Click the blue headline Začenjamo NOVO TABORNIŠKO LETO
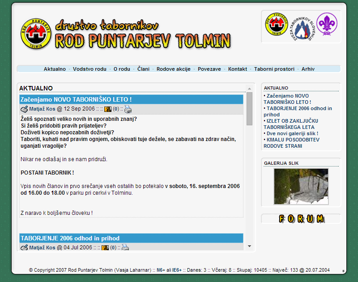The image size is (358, 282). click(x=76, y=99)
